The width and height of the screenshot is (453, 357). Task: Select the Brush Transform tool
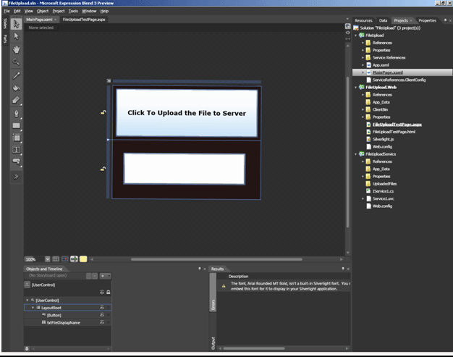[x=17, y=100]
